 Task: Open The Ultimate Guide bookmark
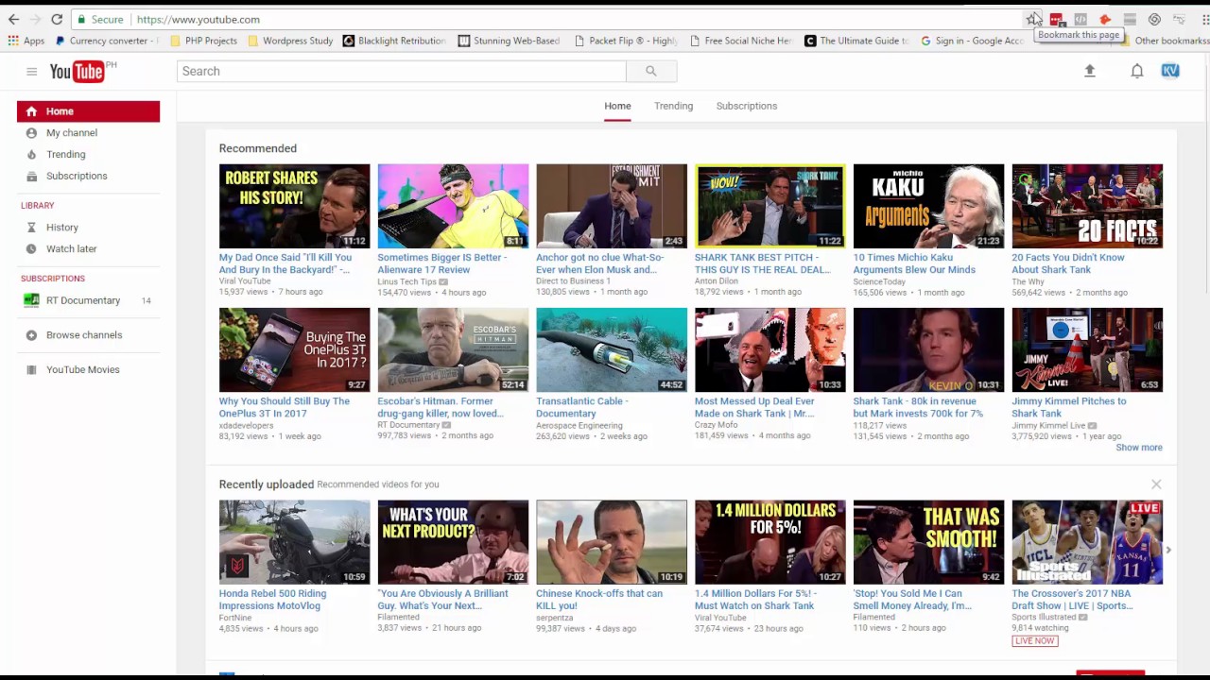pos(856,41)
